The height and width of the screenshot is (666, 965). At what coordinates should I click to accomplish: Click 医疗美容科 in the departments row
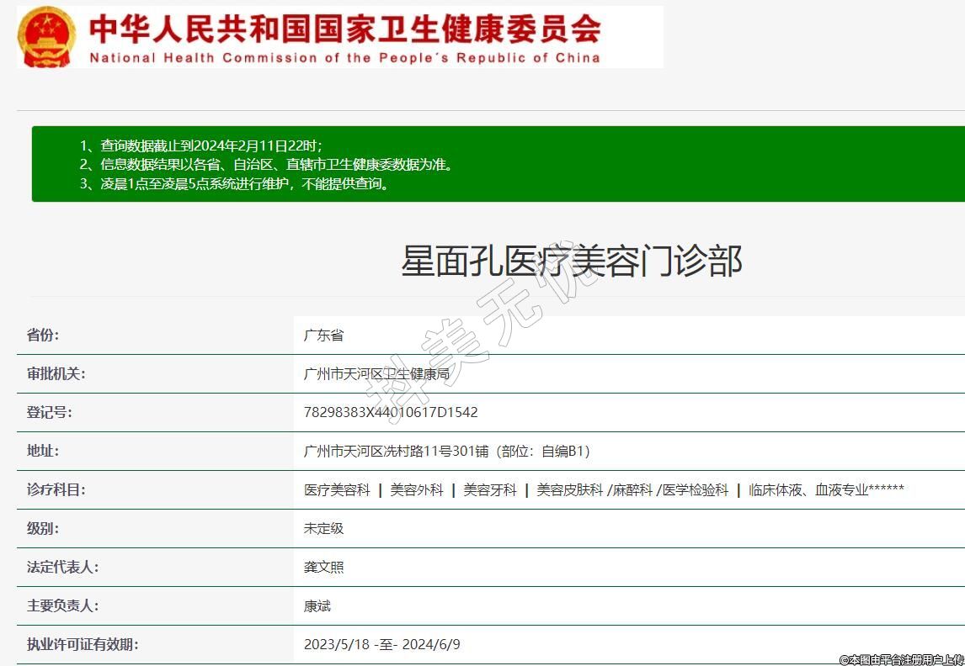[337, 489]
